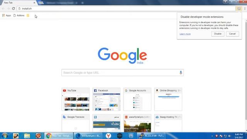Open the YouTube thumbnail tile
Screen dimensions: 247x139
point(76,99)
